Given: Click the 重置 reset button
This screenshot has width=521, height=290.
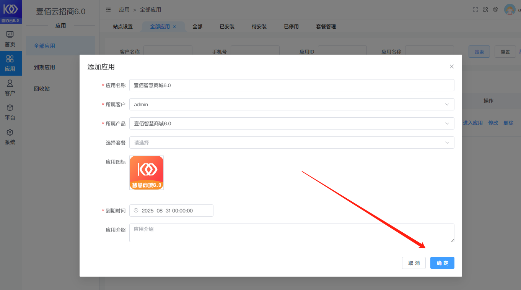Looking at the screenshot, I should (x=505, y=52).
